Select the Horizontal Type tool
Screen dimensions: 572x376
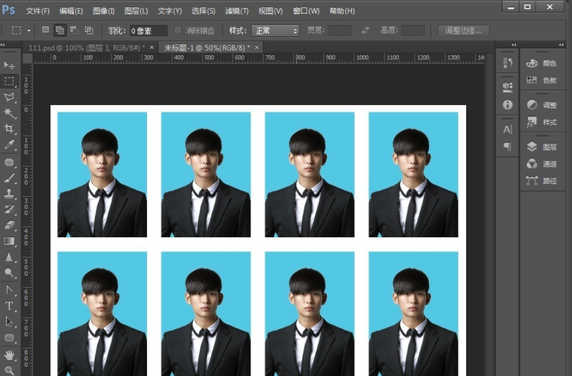pyautogui.click(x=9, y=305)
